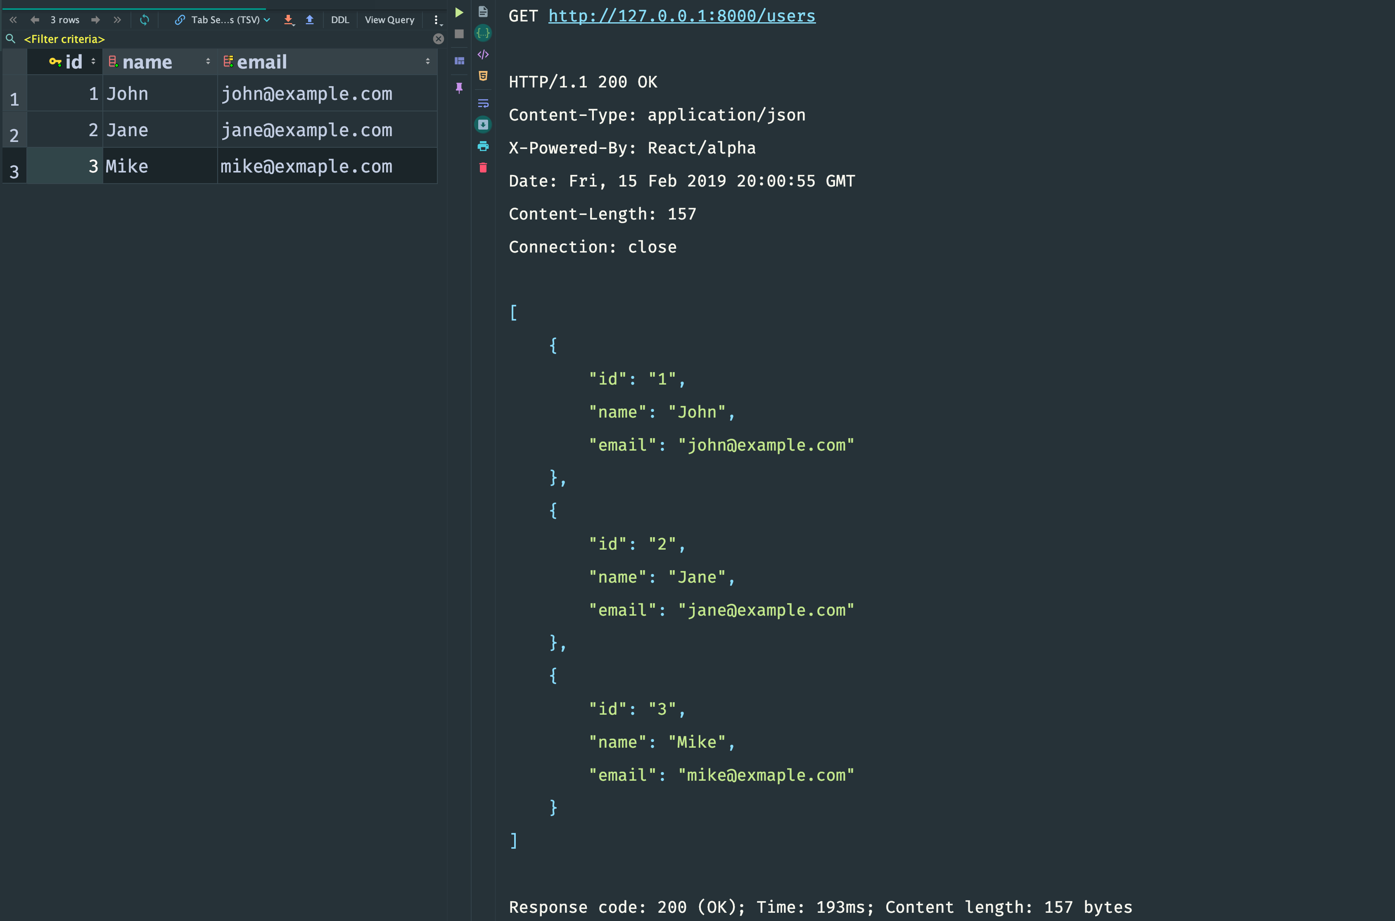Click the Date header line
The width and height of the screenshot is (1395, 921).
coord(682,181)
